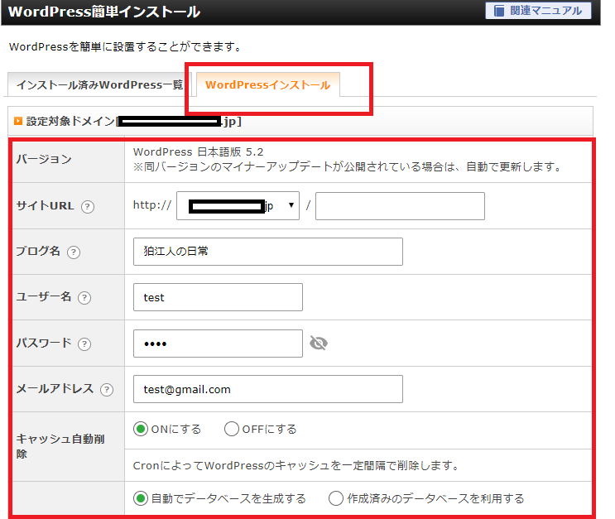Select the OFFにする radio button

click(x=232, y=429)
